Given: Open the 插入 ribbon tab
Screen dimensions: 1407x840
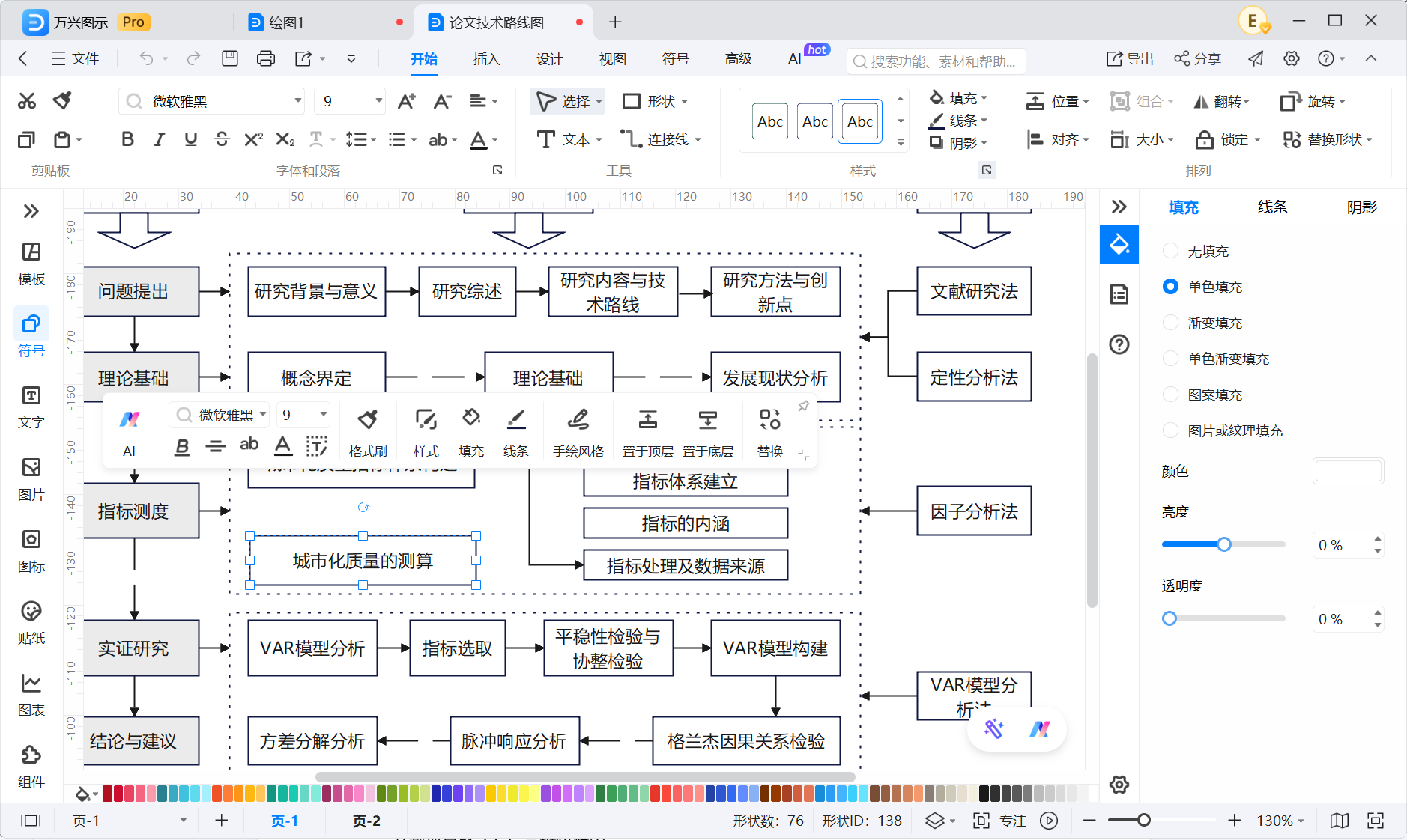Looking at the screenshot, I should [486, 58].
